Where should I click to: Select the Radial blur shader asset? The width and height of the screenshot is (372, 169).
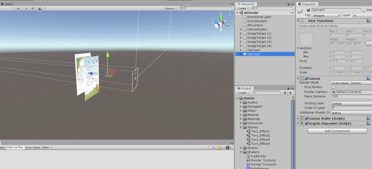[256, 156]
